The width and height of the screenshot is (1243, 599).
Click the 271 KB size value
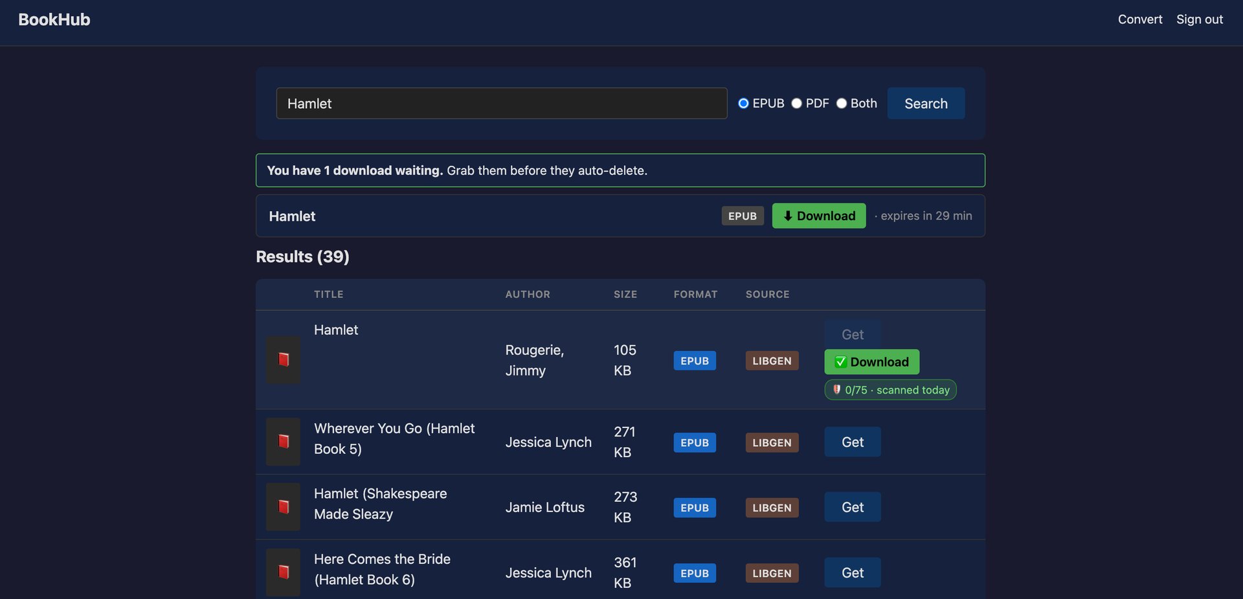(x=625, y=442)
